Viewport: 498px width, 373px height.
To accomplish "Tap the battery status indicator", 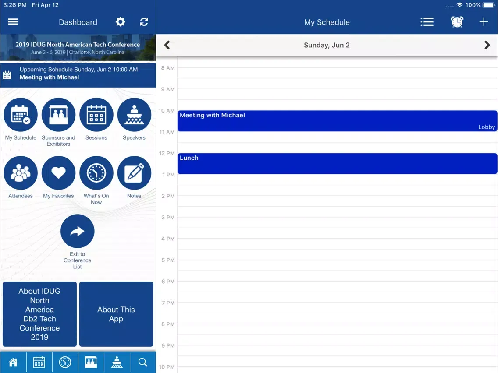I will pyautogui.click(x=488, y=5).
